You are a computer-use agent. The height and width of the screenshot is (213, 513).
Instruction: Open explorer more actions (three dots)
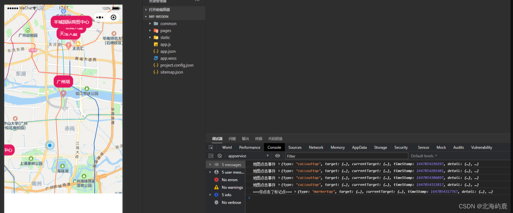click(x=197, y=1)
